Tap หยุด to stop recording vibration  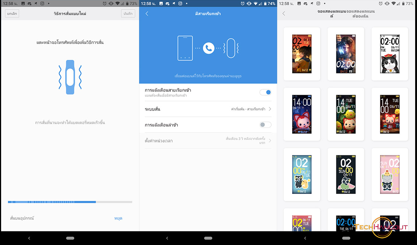(x=119, y=218)
